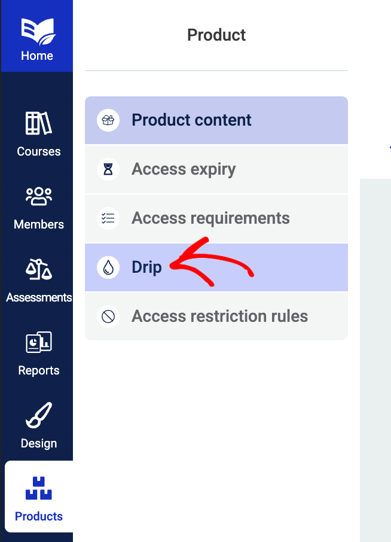Switch to Access expiry settings
Viewport: 391px width, 542px height.
(x=216, y=169)
